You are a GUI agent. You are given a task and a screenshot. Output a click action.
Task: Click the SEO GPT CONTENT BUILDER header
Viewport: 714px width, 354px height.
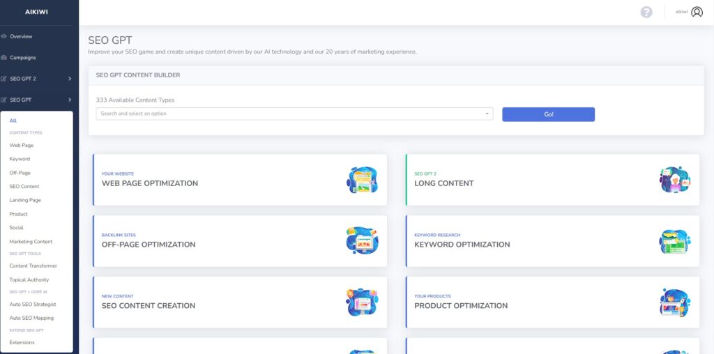click(138, 75)
